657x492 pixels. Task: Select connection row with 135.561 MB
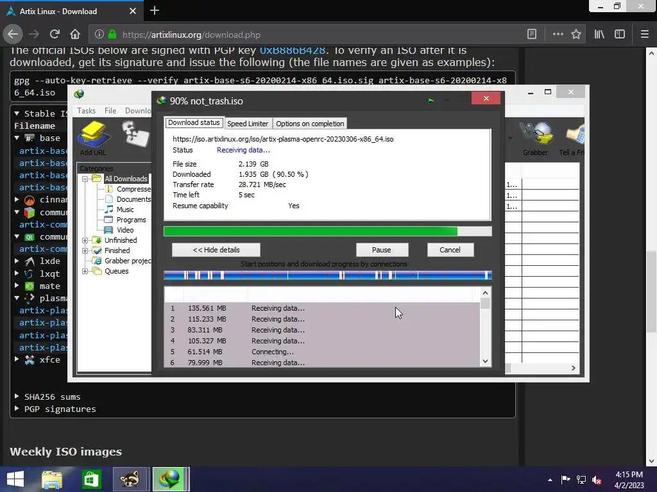(x=323, y=308)
